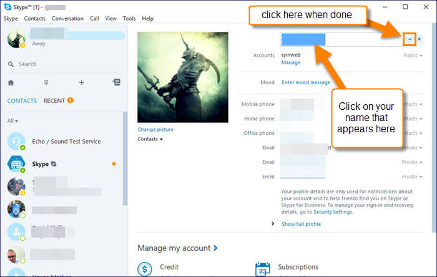Image resolution: width=437 pixels, height=277 pixels.
Task: Open the Skype menu
Action: pyautogui.click(x=11, y=19)
